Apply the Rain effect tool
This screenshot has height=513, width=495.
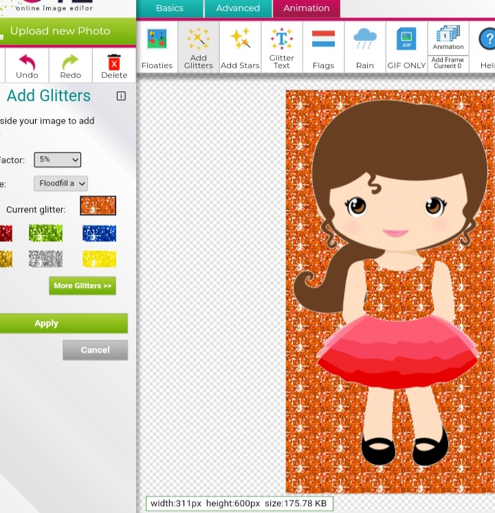click(364, 47)
